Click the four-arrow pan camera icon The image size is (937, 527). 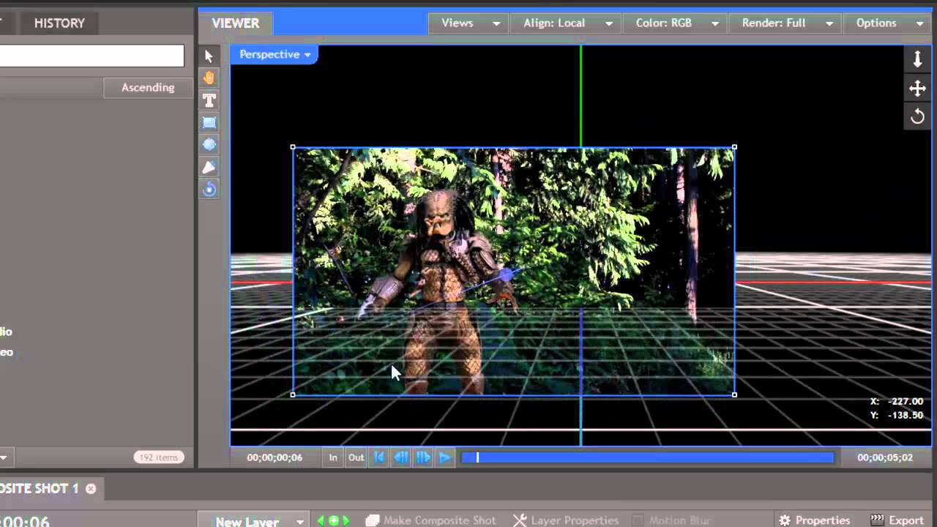(x=917, y=89)
